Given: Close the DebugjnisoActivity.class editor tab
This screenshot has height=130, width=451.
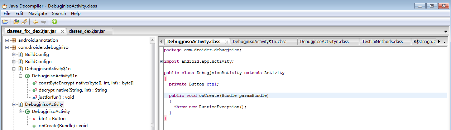Looking at the screenshot, I should pyautogui.click(x=226, y=42).
